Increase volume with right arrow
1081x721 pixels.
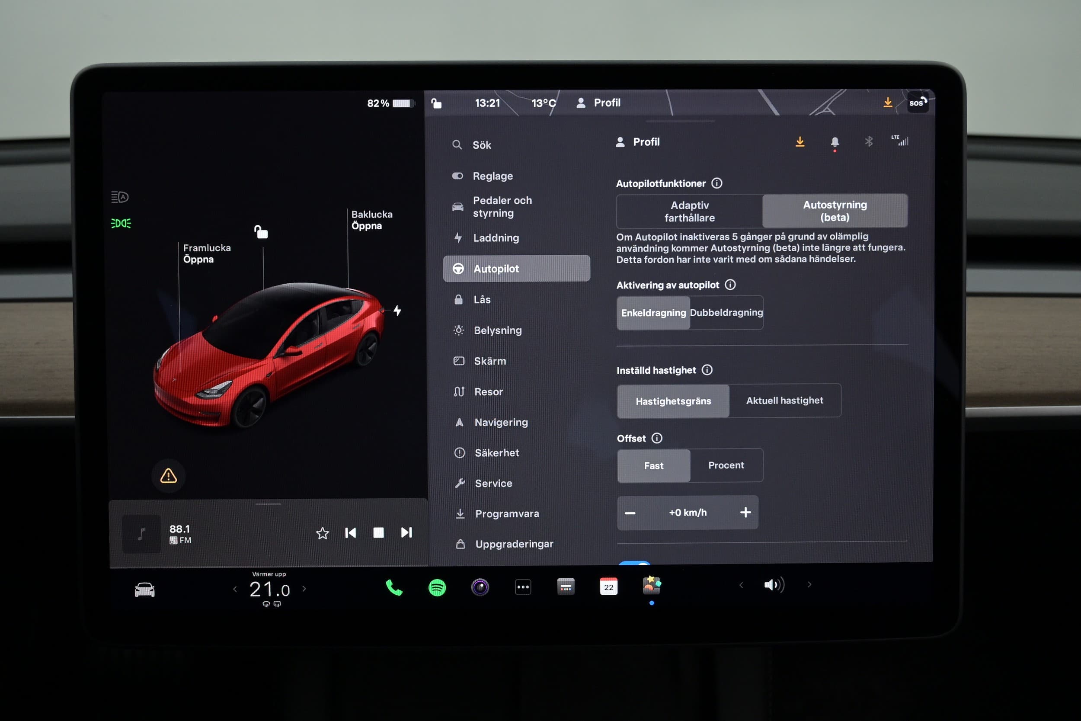(x=809, y=584)
